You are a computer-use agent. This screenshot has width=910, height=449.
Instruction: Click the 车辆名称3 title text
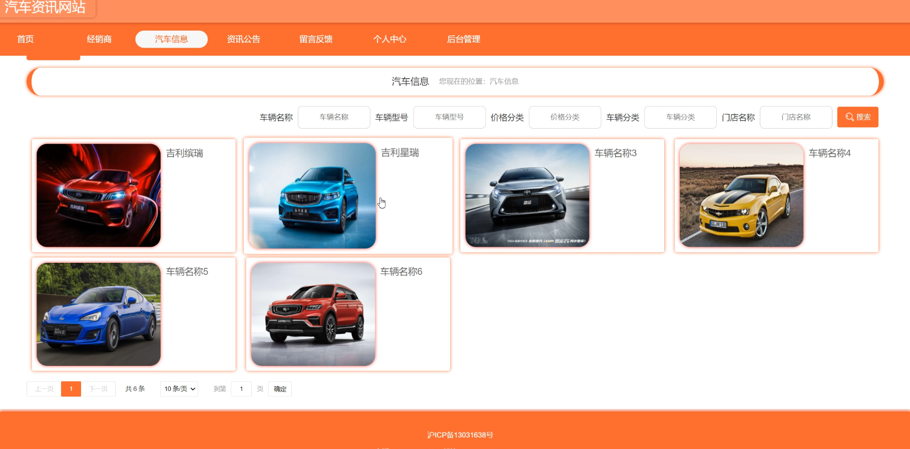(616, 153)
